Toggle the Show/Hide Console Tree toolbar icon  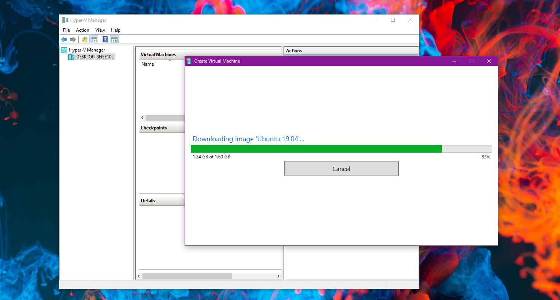pos(94,39)
